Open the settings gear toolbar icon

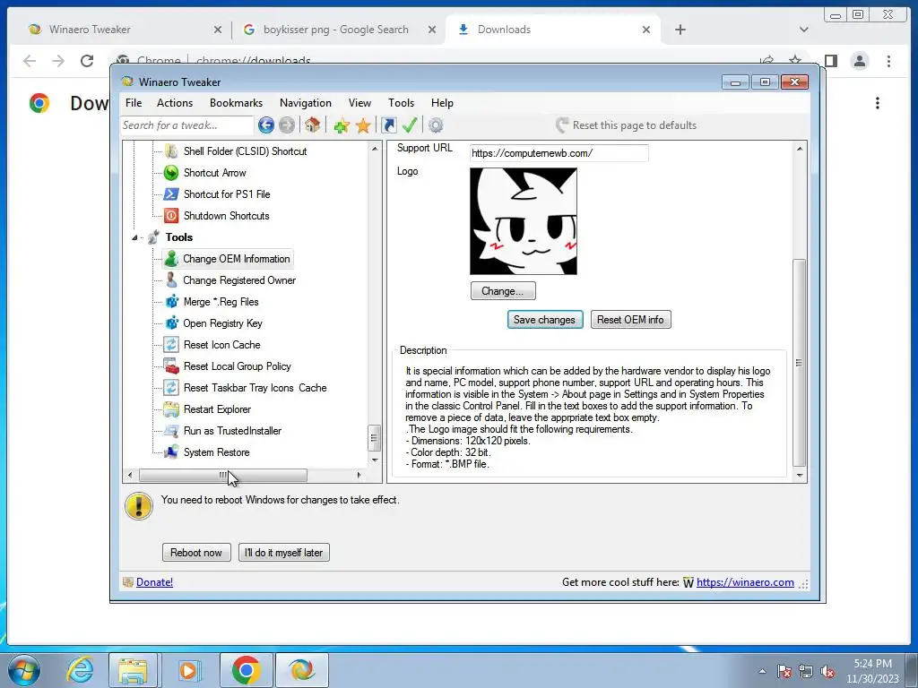pos(436,125)
